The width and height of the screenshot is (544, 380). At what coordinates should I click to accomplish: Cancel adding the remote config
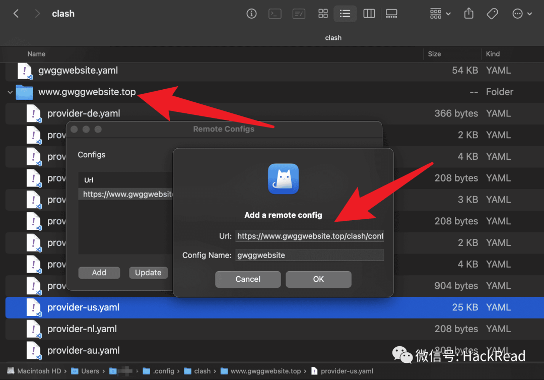[248, 279]
